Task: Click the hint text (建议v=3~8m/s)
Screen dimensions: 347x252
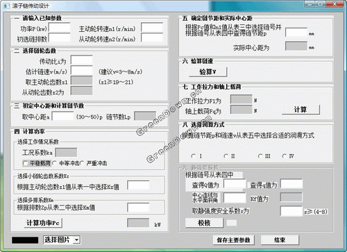Action: pos(121,72)
